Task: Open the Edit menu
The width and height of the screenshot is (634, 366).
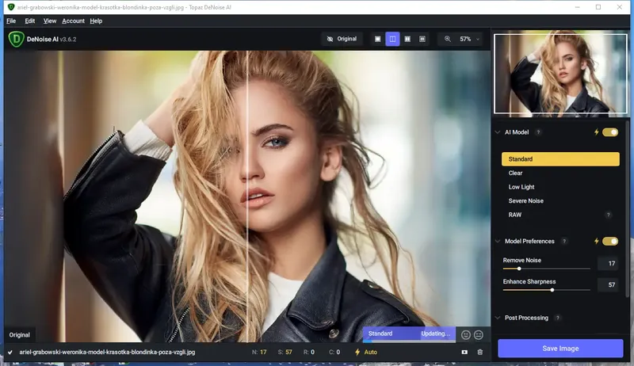Action: tap(30, 21)
